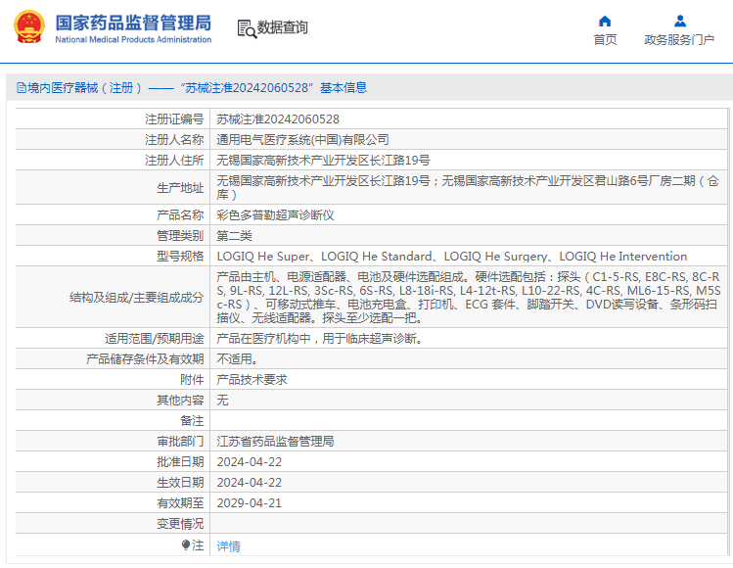Click the 注册人住所 label

pos(174,161)
